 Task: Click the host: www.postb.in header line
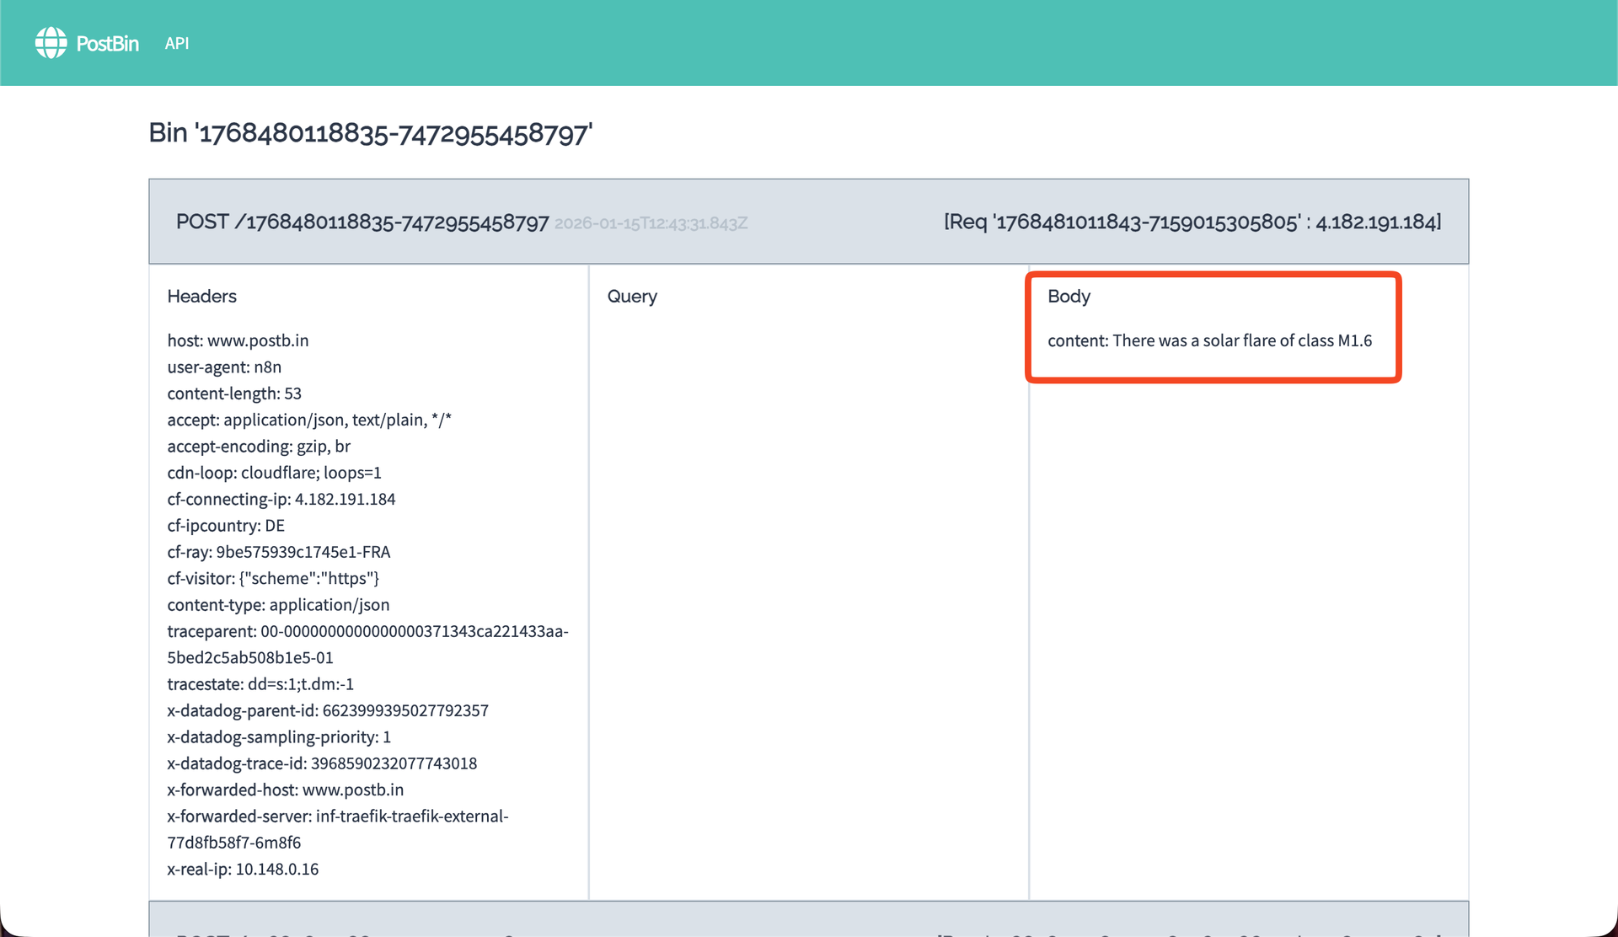(x=238, y=340)
